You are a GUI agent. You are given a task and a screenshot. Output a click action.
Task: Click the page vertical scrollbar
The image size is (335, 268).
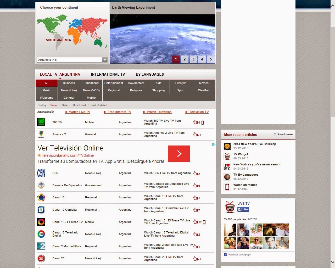click(333, 72)
